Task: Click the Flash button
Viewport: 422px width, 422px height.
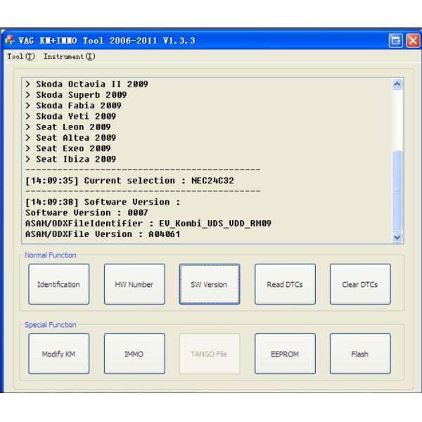Action: point(360,354)
